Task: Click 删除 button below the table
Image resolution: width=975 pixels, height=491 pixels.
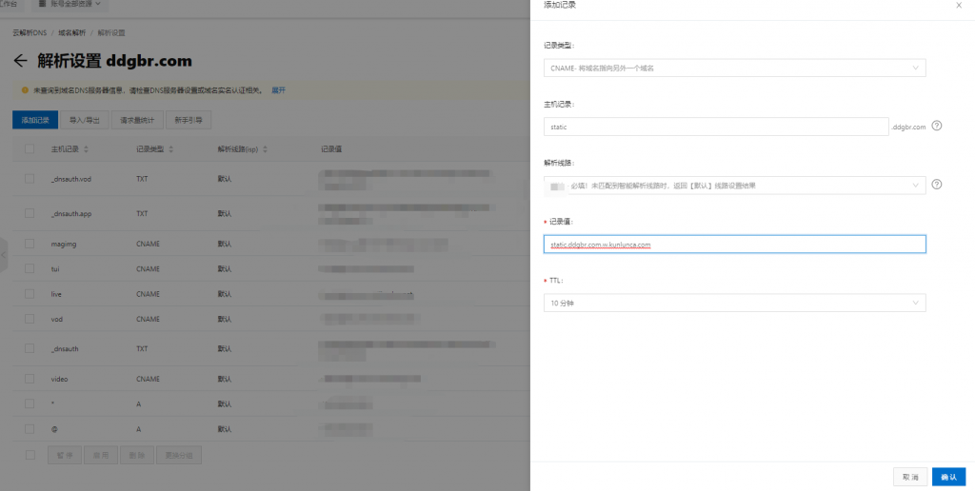Action: [x=137, y=455]
